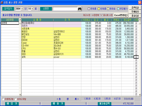Click the application icon in title bar
The height and width of the screenshot is (106, 142).
(x=2, y=2)
